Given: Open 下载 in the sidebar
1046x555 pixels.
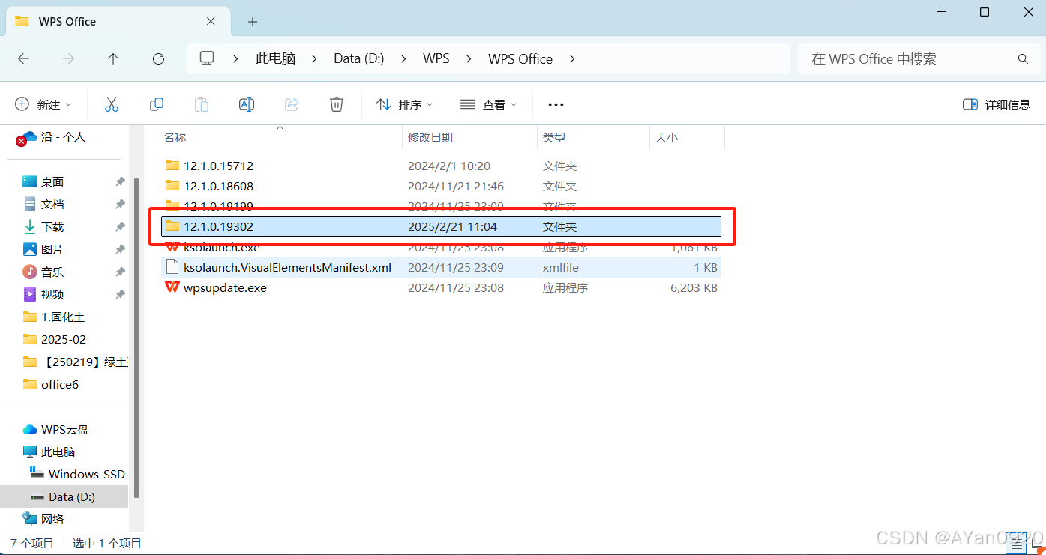Looking at the screenshot, I should (x=52, y=226).
